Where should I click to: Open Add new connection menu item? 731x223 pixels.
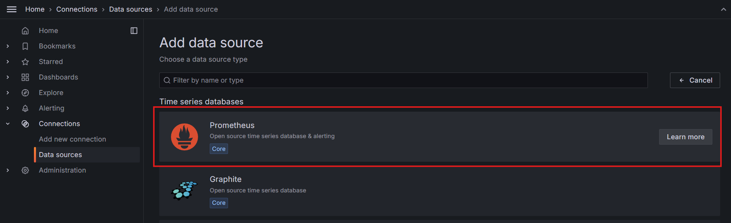(72, 139)
